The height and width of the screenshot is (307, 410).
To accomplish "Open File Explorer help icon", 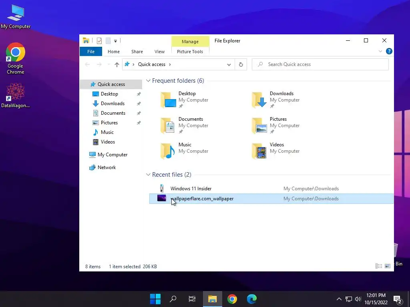I will (x=389, y=52).
